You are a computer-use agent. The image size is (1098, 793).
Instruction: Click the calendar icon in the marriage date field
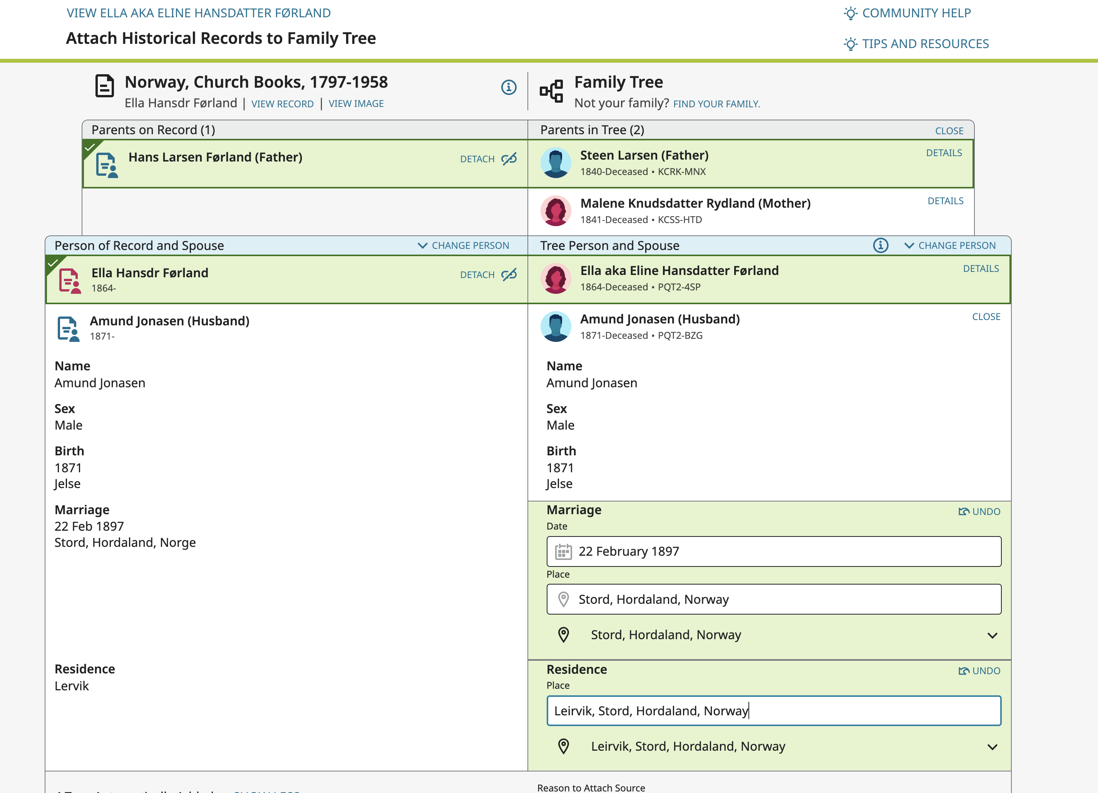click(563, 552)
